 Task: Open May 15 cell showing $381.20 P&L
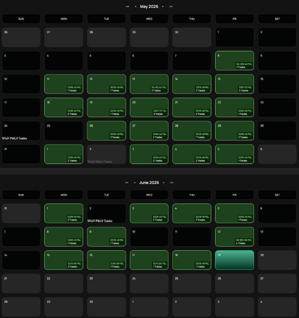pyautogui.click(x=235, y=84)
